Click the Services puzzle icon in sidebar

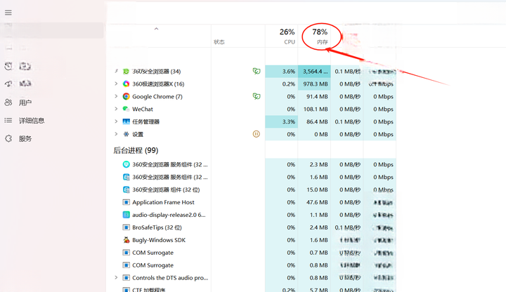8,138
